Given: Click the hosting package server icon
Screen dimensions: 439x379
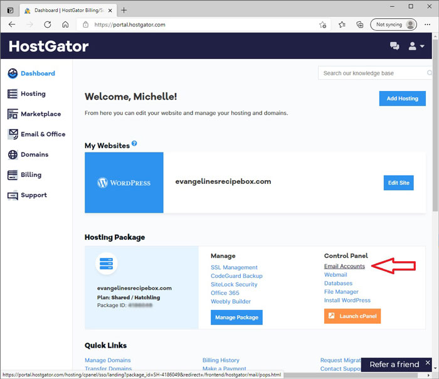Looking at the screenshot, I should pyautogui.click(x=107, y=264).
